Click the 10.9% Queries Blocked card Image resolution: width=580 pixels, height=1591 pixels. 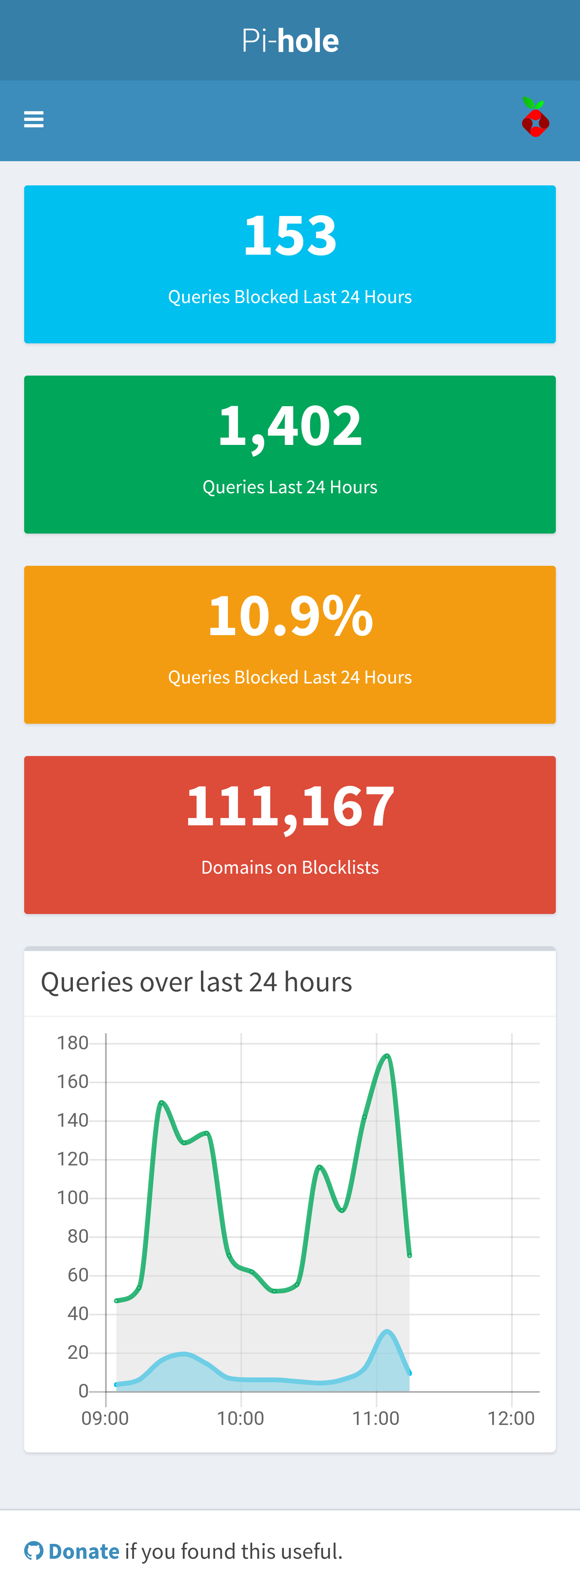pyautogui.click(x=290, y=645)
